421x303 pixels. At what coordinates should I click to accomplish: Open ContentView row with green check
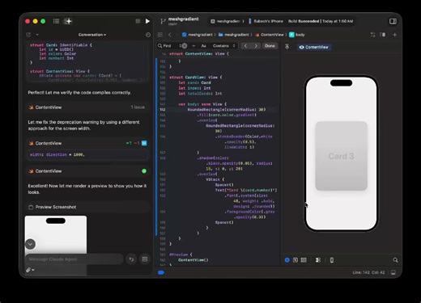point(87,171)
